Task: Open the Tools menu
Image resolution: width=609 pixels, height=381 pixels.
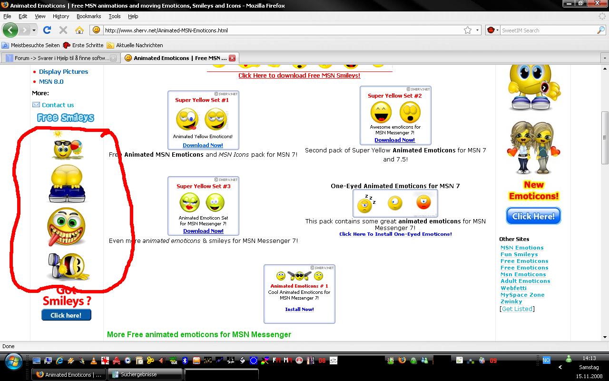Action: (115, 16)
